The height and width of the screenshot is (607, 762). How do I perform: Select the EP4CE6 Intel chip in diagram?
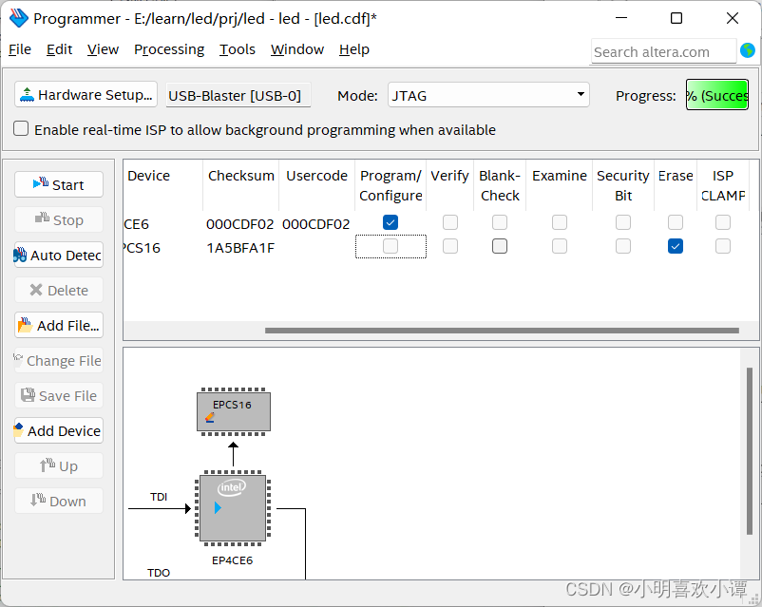click(x=233, y=508)
